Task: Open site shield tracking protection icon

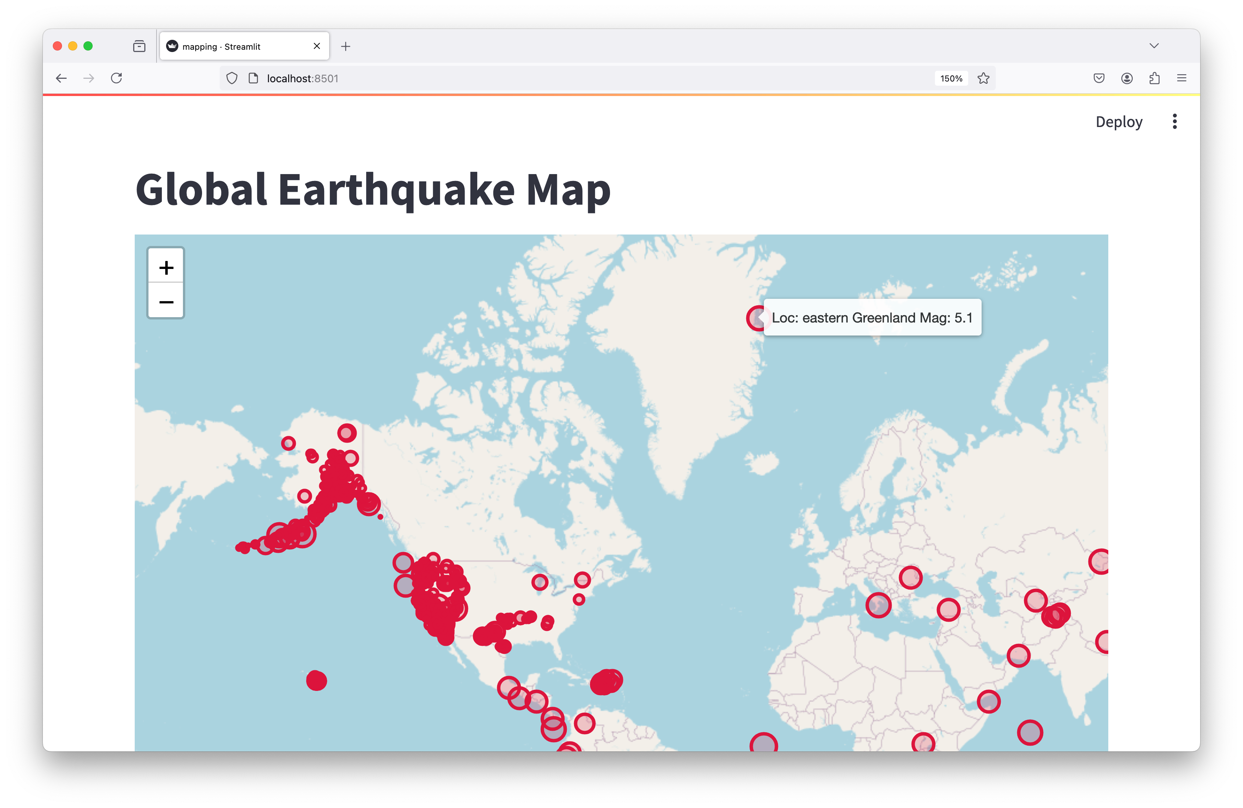Action: [x=232, y=78]
